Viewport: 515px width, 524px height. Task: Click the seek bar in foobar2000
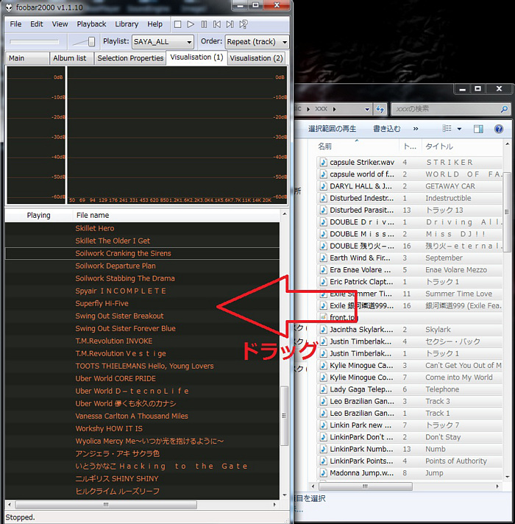[35, 42]
